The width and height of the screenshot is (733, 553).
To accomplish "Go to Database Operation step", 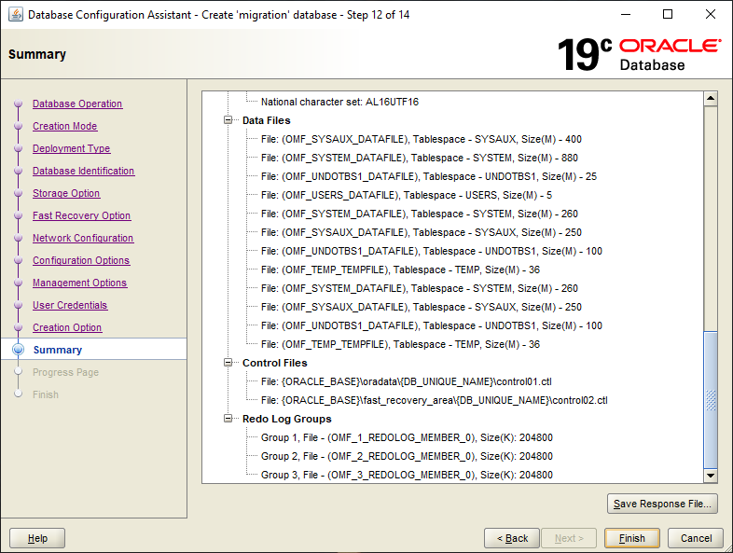I will (x=77, y=104).
